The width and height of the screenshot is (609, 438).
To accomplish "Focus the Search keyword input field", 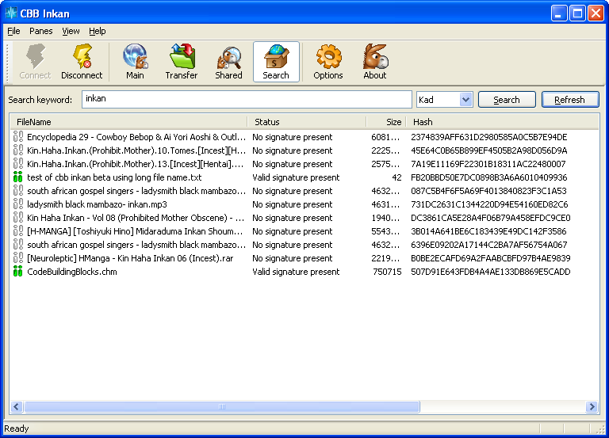I will [247, 99].
